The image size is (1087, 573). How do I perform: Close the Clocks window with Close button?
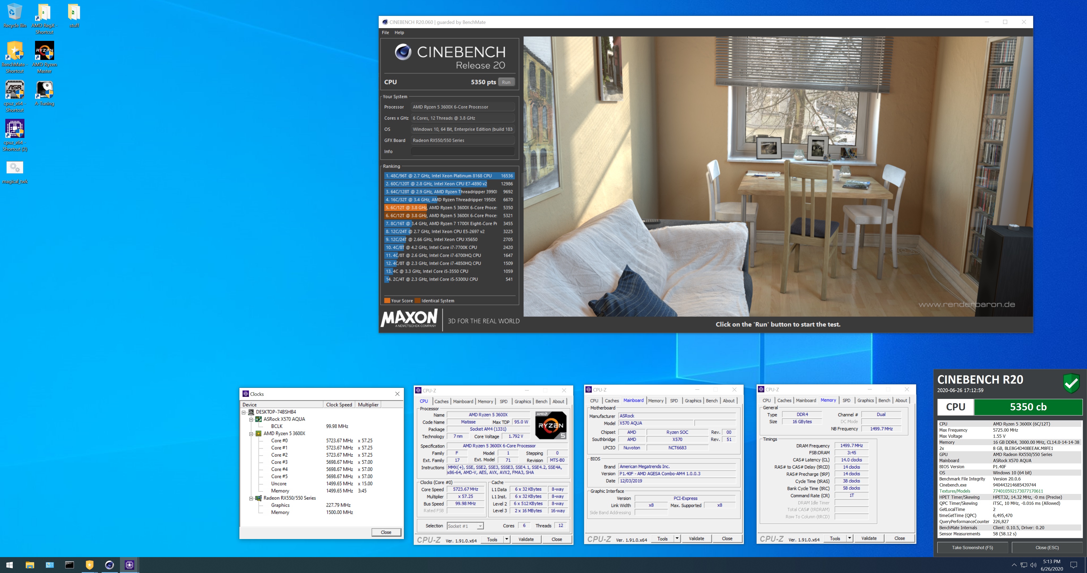click(386, 532)
